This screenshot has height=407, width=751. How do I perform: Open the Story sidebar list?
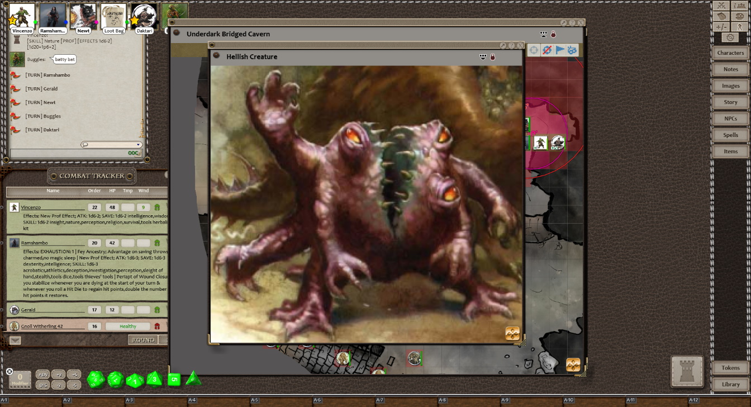(730, 102)
